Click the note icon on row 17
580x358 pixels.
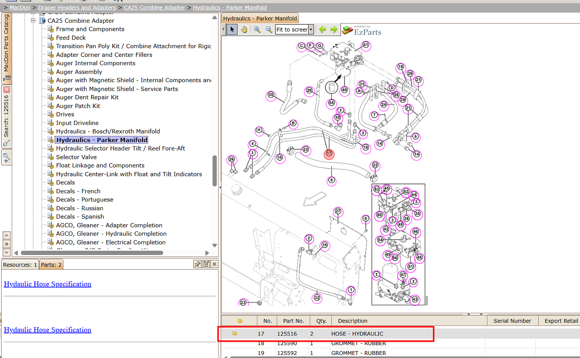coord(235,333)
